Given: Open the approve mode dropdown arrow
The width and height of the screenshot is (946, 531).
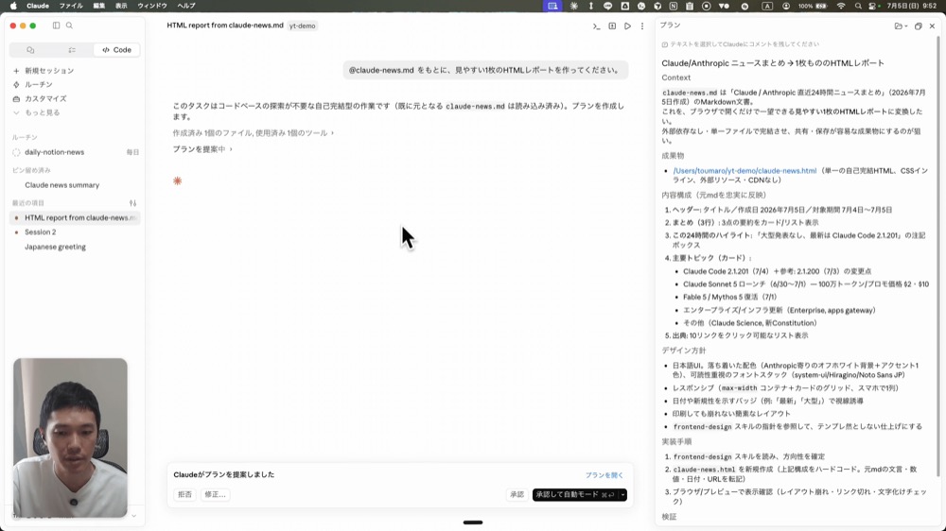Looking at the screenshot, I should [622, 494].
